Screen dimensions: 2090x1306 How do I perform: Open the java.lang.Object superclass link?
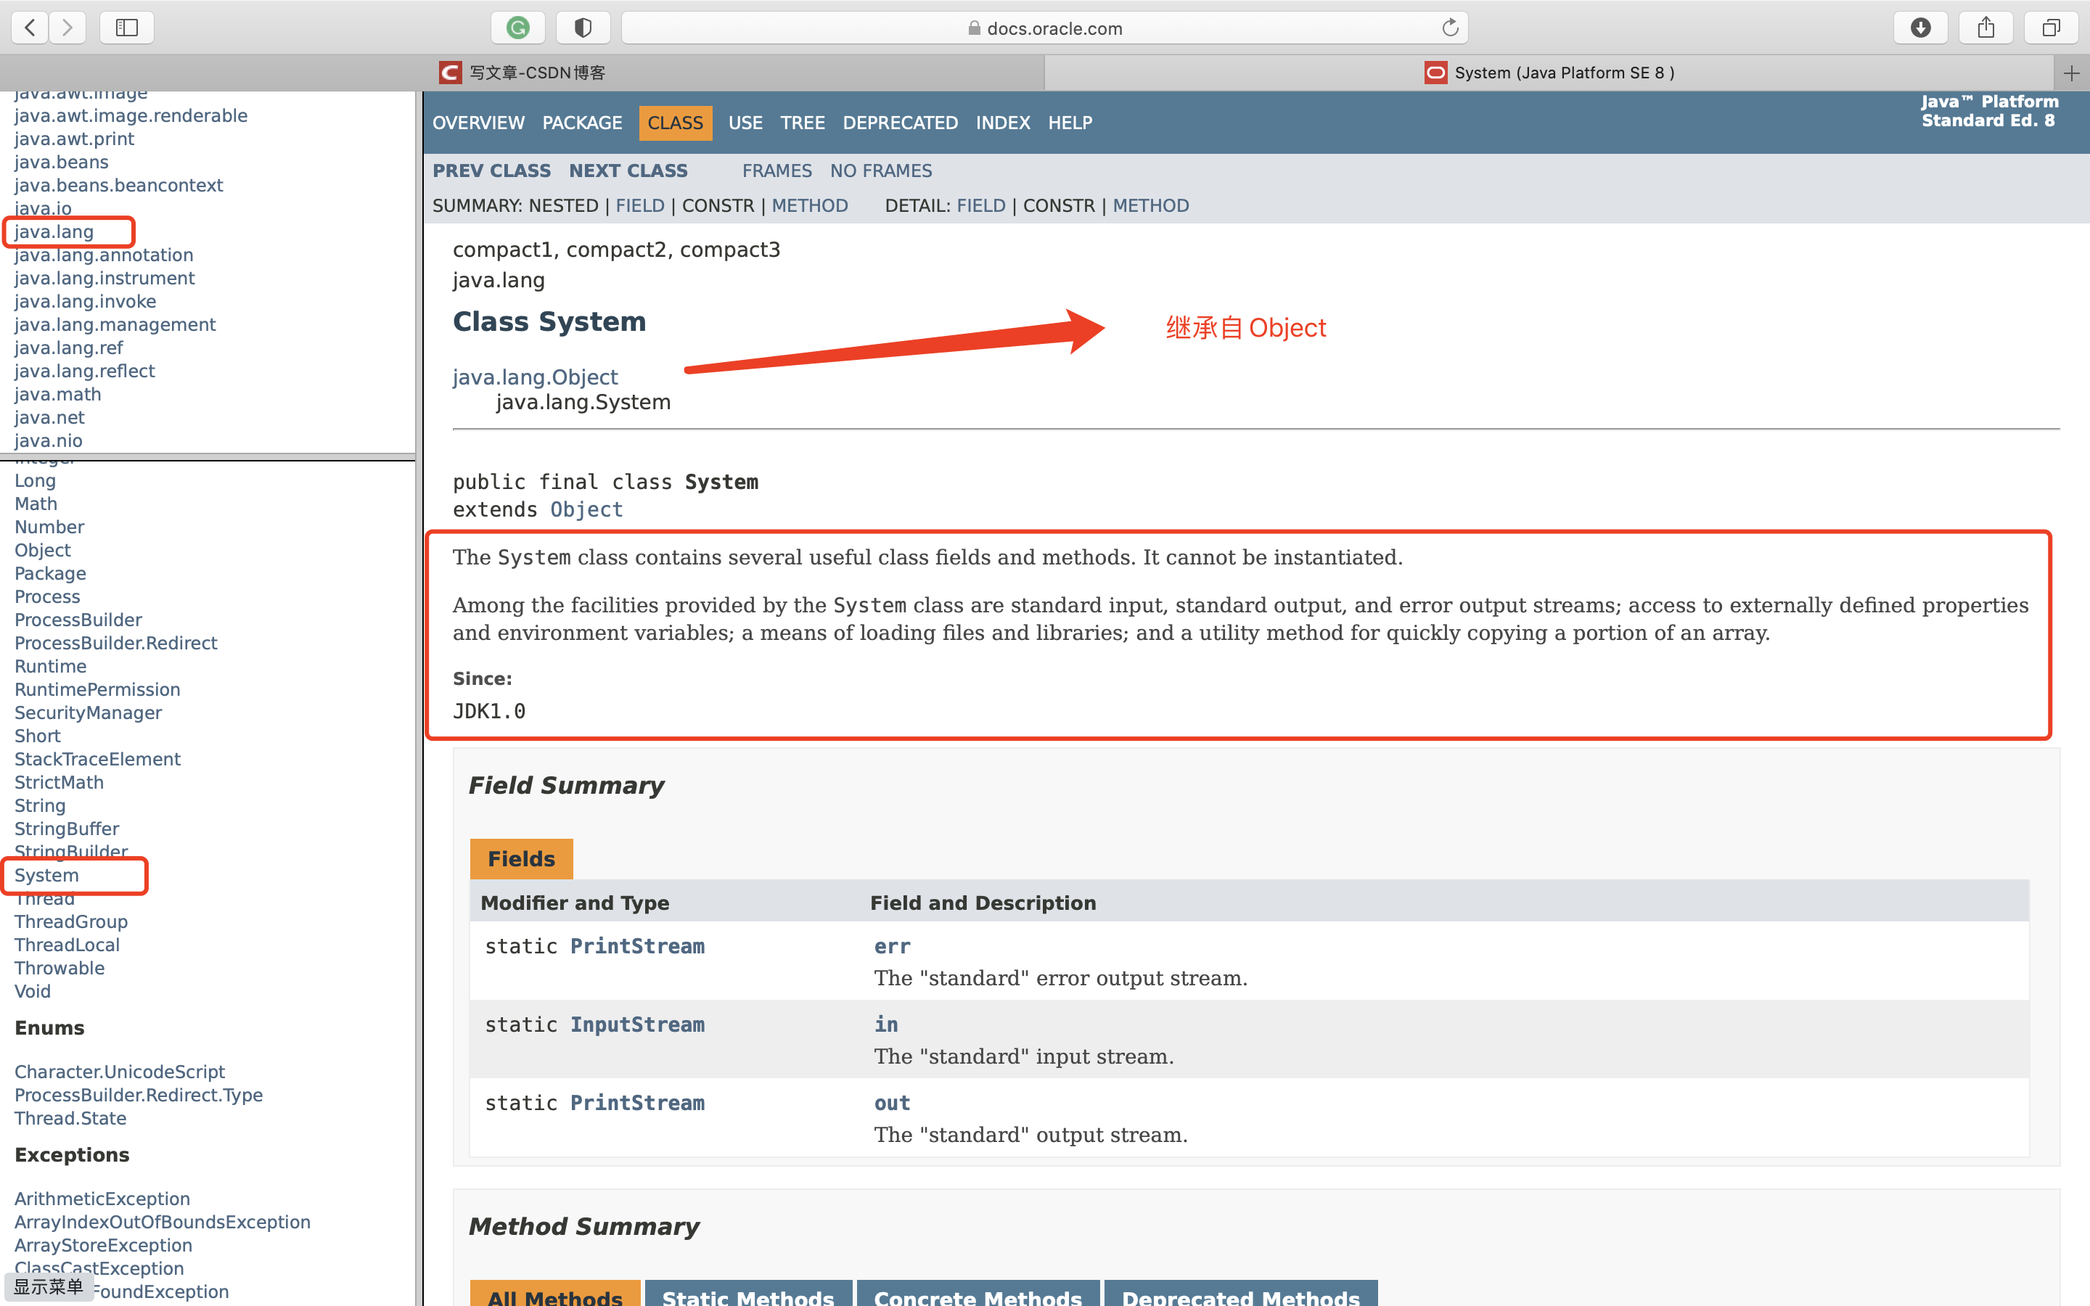(535, 377)
